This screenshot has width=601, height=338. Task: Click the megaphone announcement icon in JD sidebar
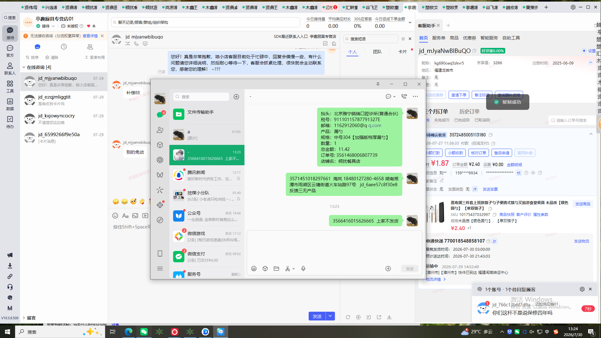10,255
